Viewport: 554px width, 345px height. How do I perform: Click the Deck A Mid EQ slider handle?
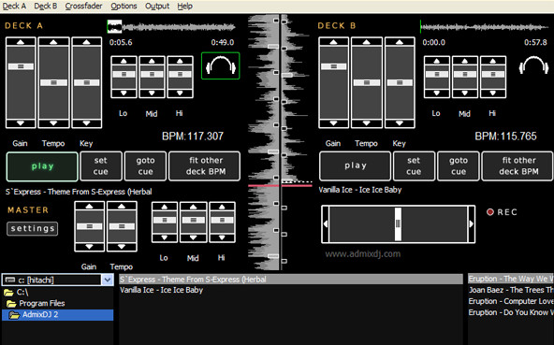click(x=152, y=74)
